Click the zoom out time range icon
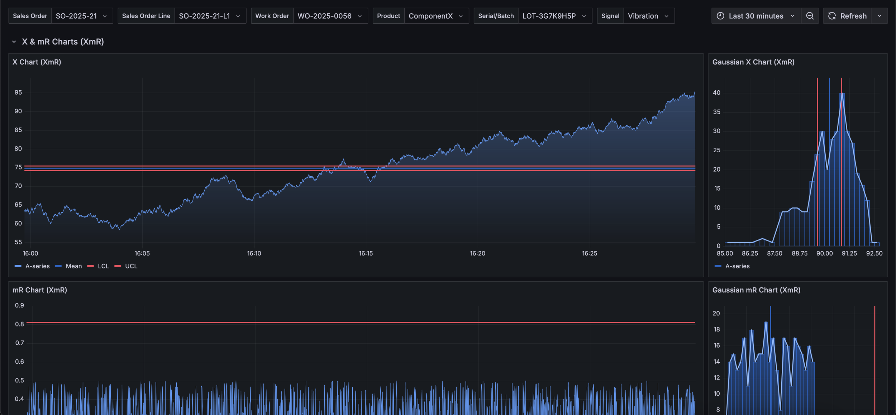Screen dimensions: 896x415 (x=810, y=16)
